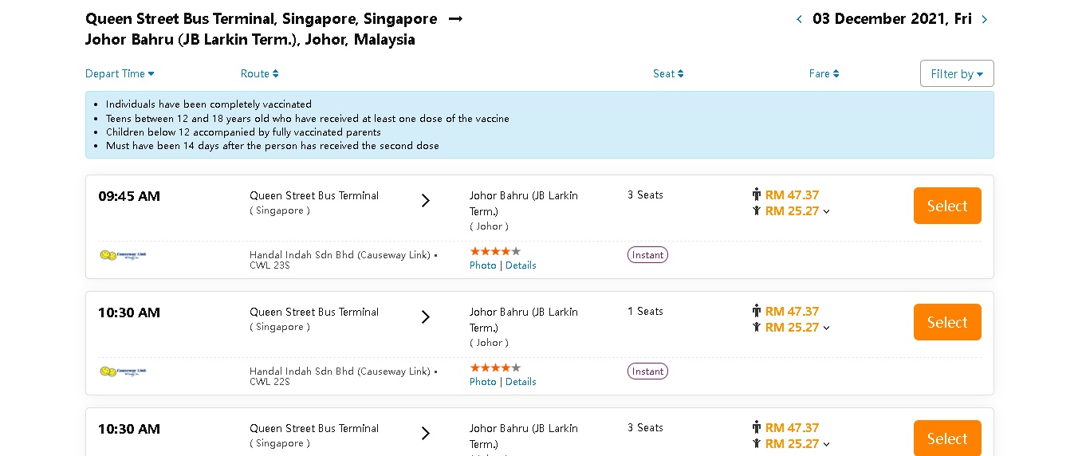The height and width of the screenshot is (456, 1078).
Task: Select the CWL 22S 10:30 AM trip
Action: (x=947, y=322)
